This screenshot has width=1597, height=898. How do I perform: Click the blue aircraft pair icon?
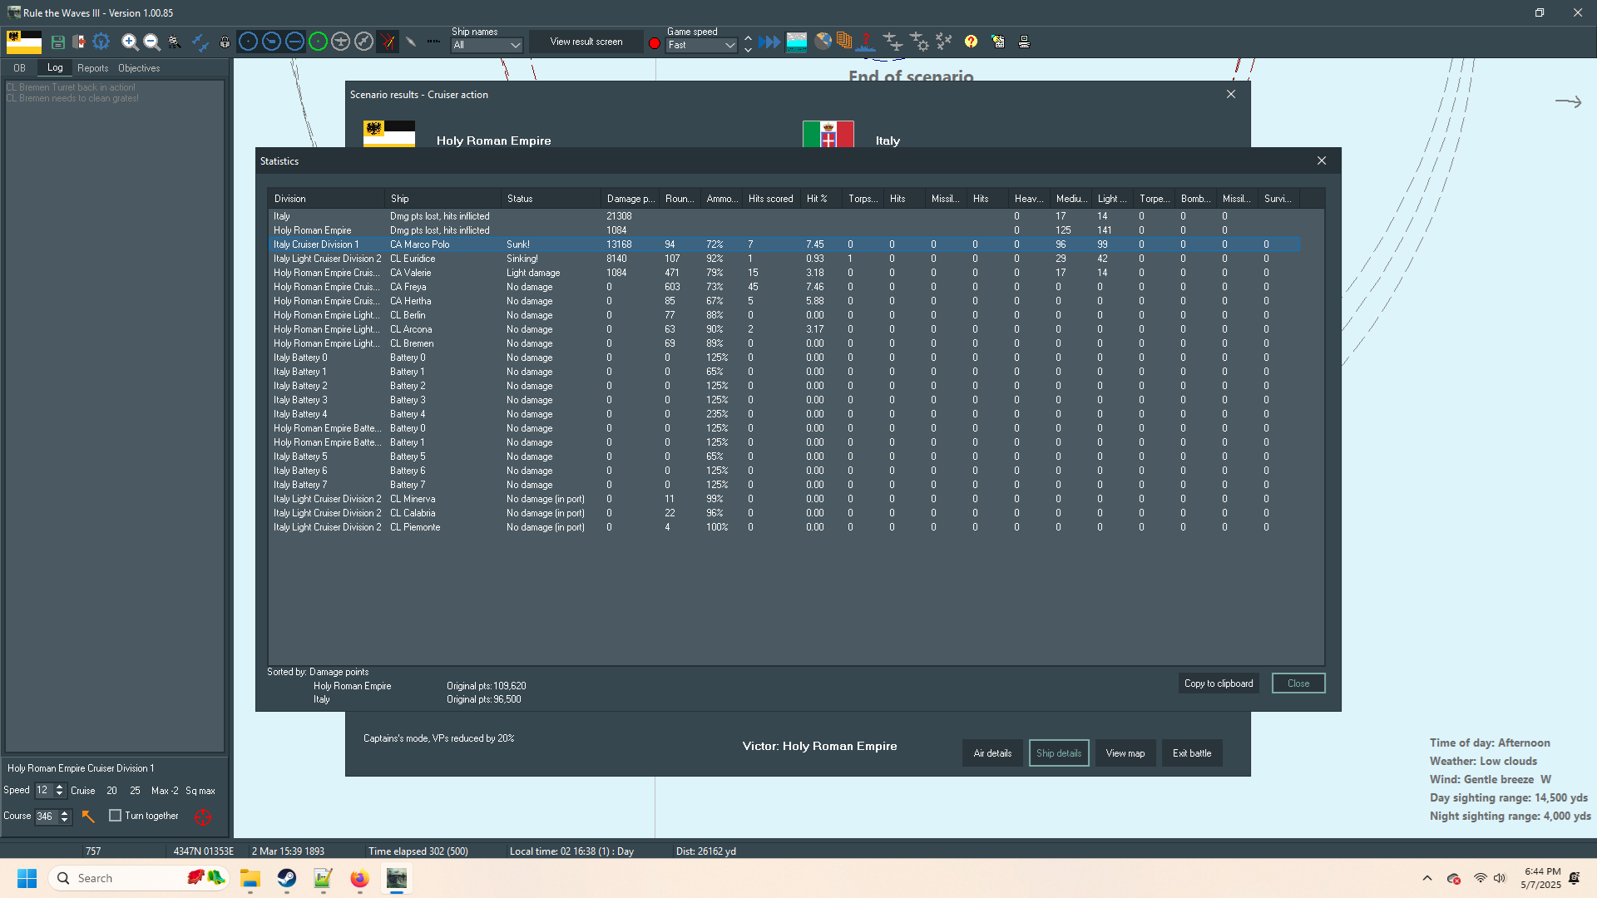click(200, 42)
